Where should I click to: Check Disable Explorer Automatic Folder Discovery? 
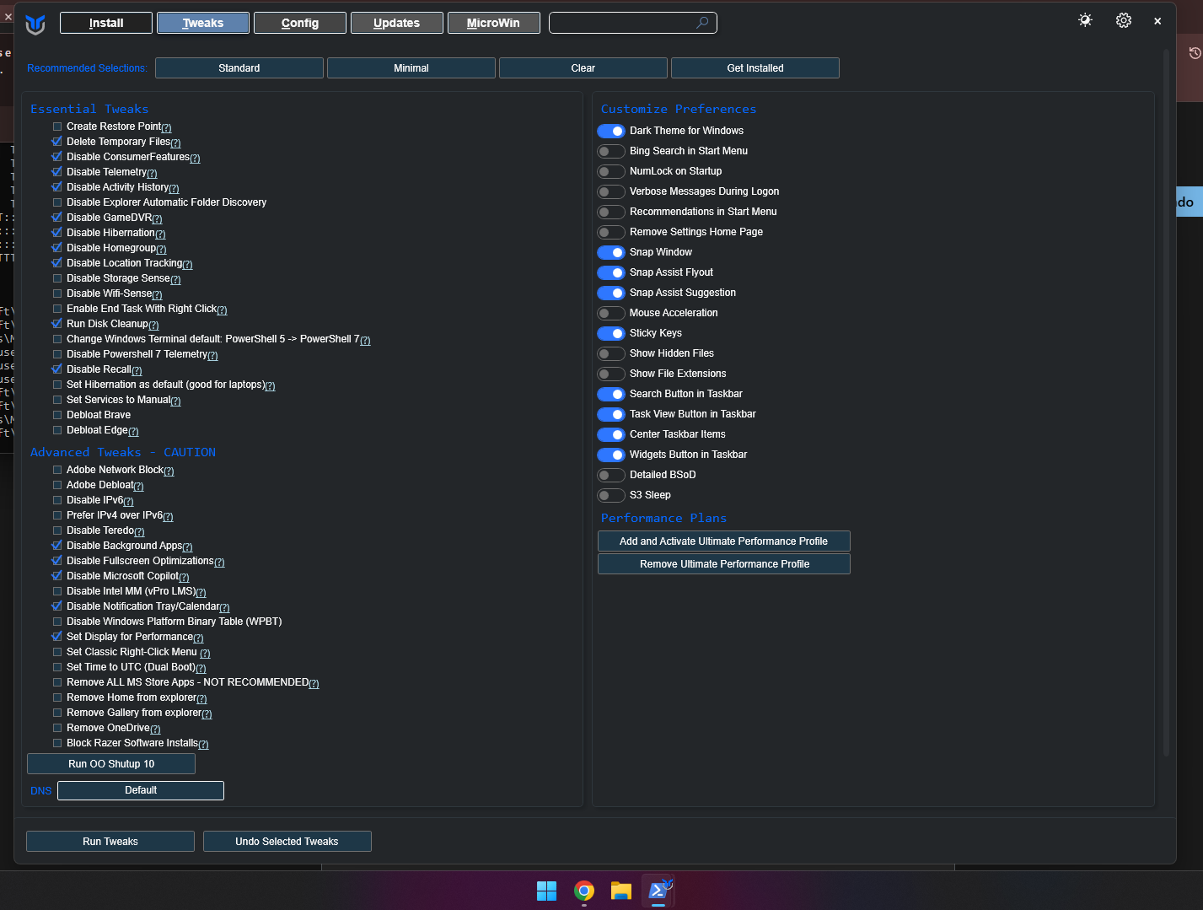57,202
